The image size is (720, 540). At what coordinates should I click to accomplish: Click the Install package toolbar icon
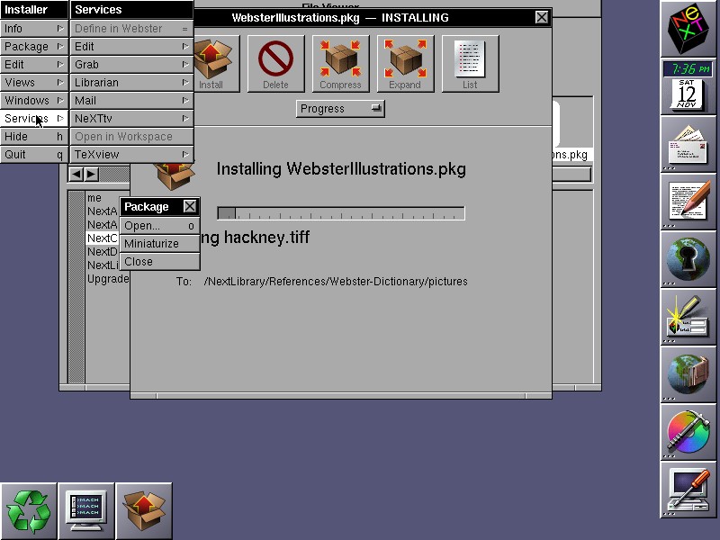(211, 63)
